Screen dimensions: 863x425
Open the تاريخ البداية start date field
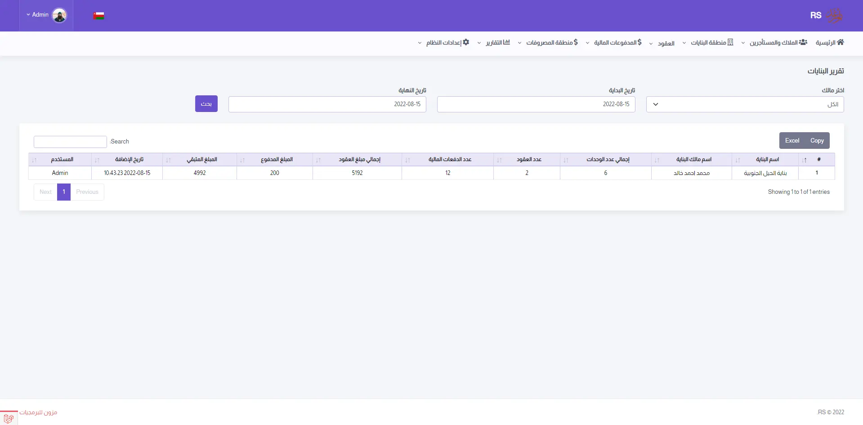point(536,104)
